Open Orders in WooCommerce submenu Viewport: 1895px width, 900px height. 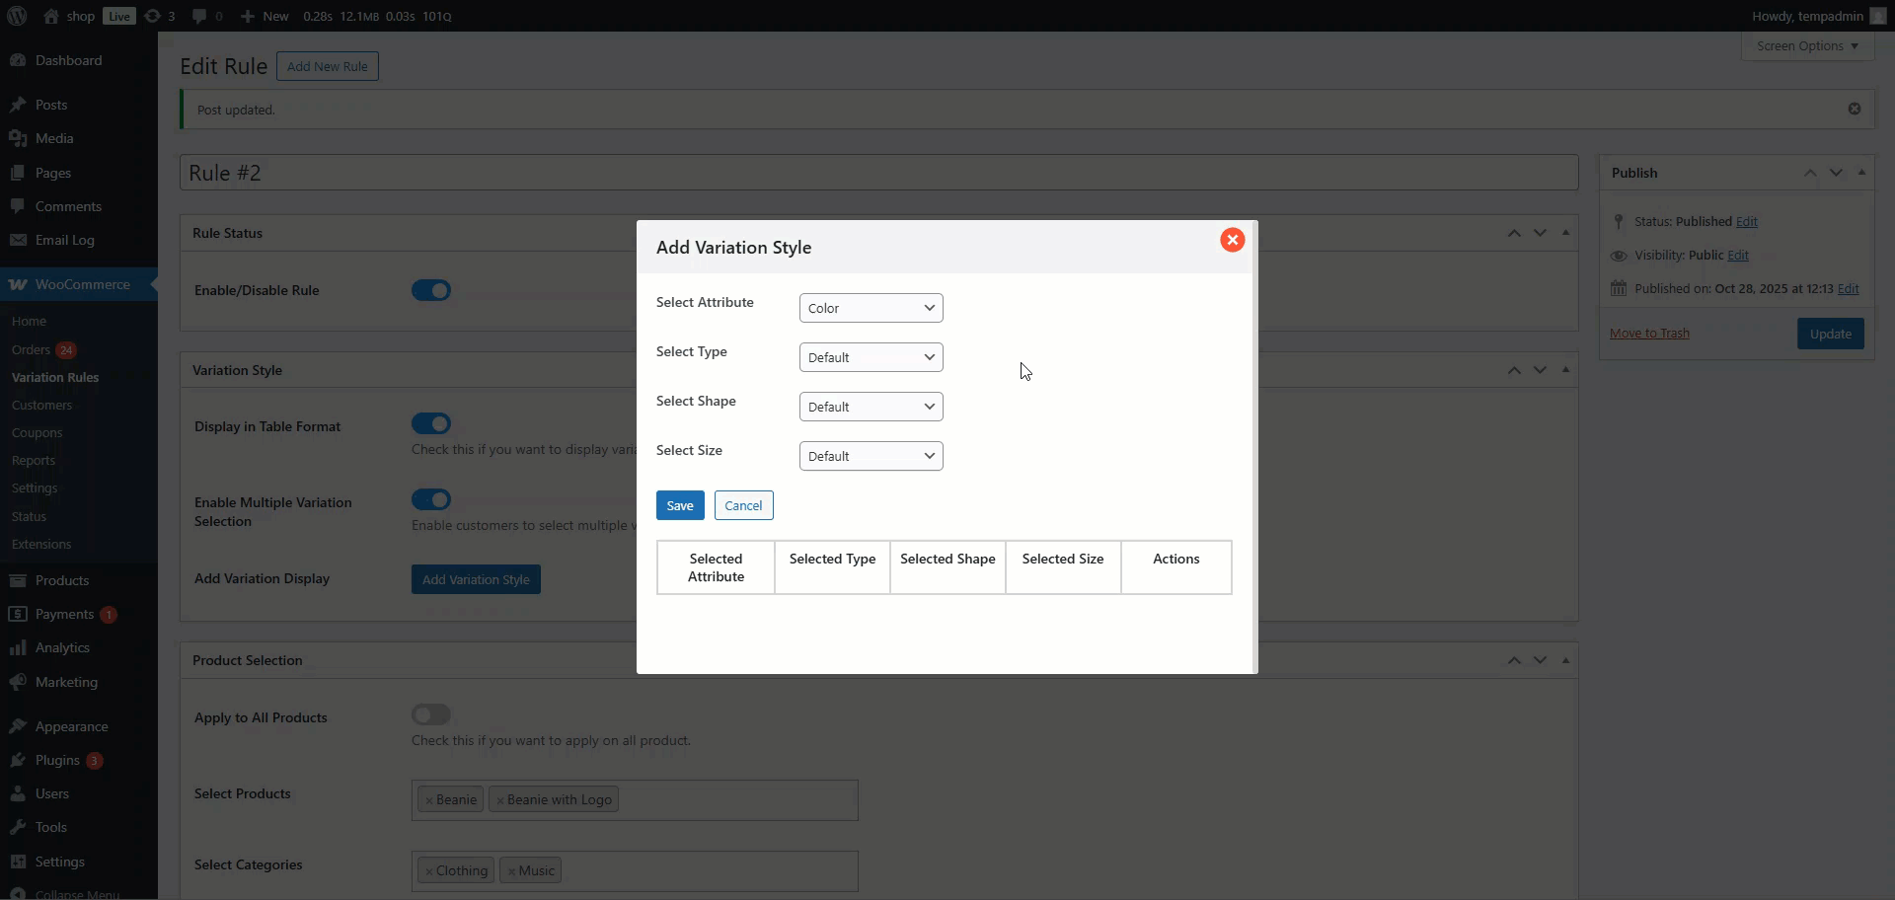[x=31, y=349]
